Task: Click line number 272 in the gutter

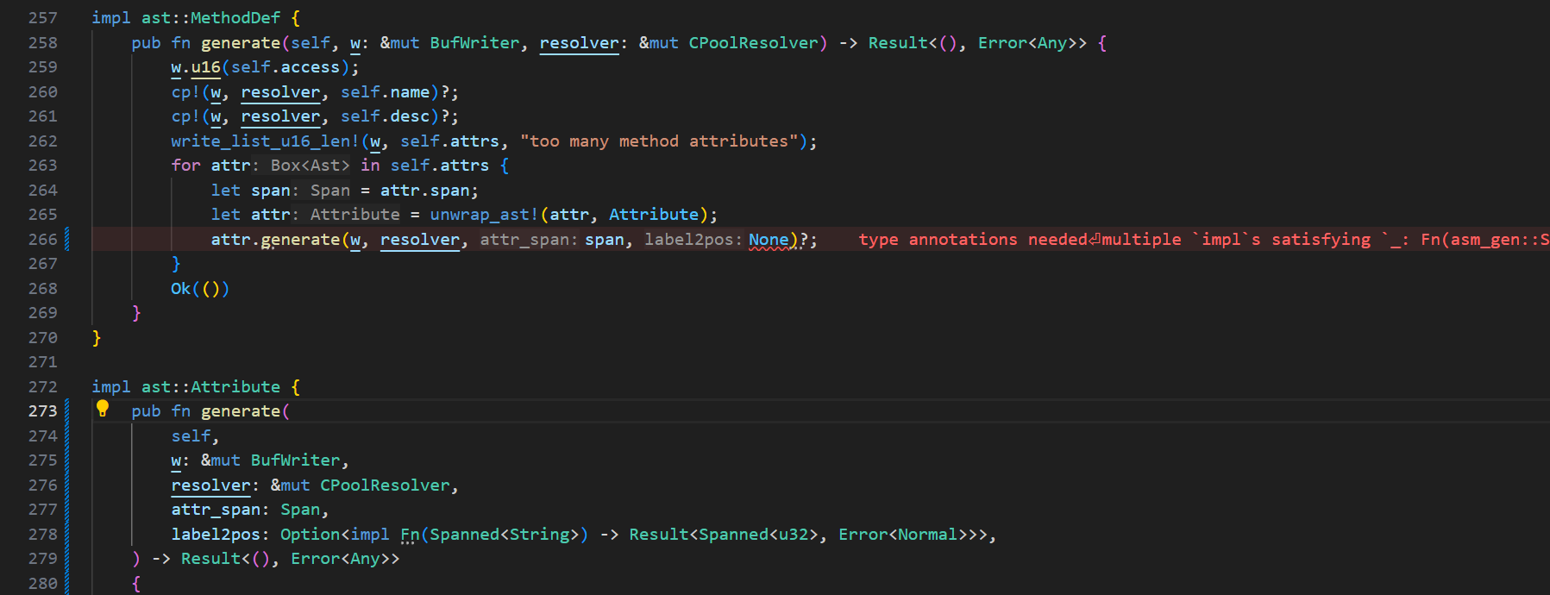Action: coord(42,387)
